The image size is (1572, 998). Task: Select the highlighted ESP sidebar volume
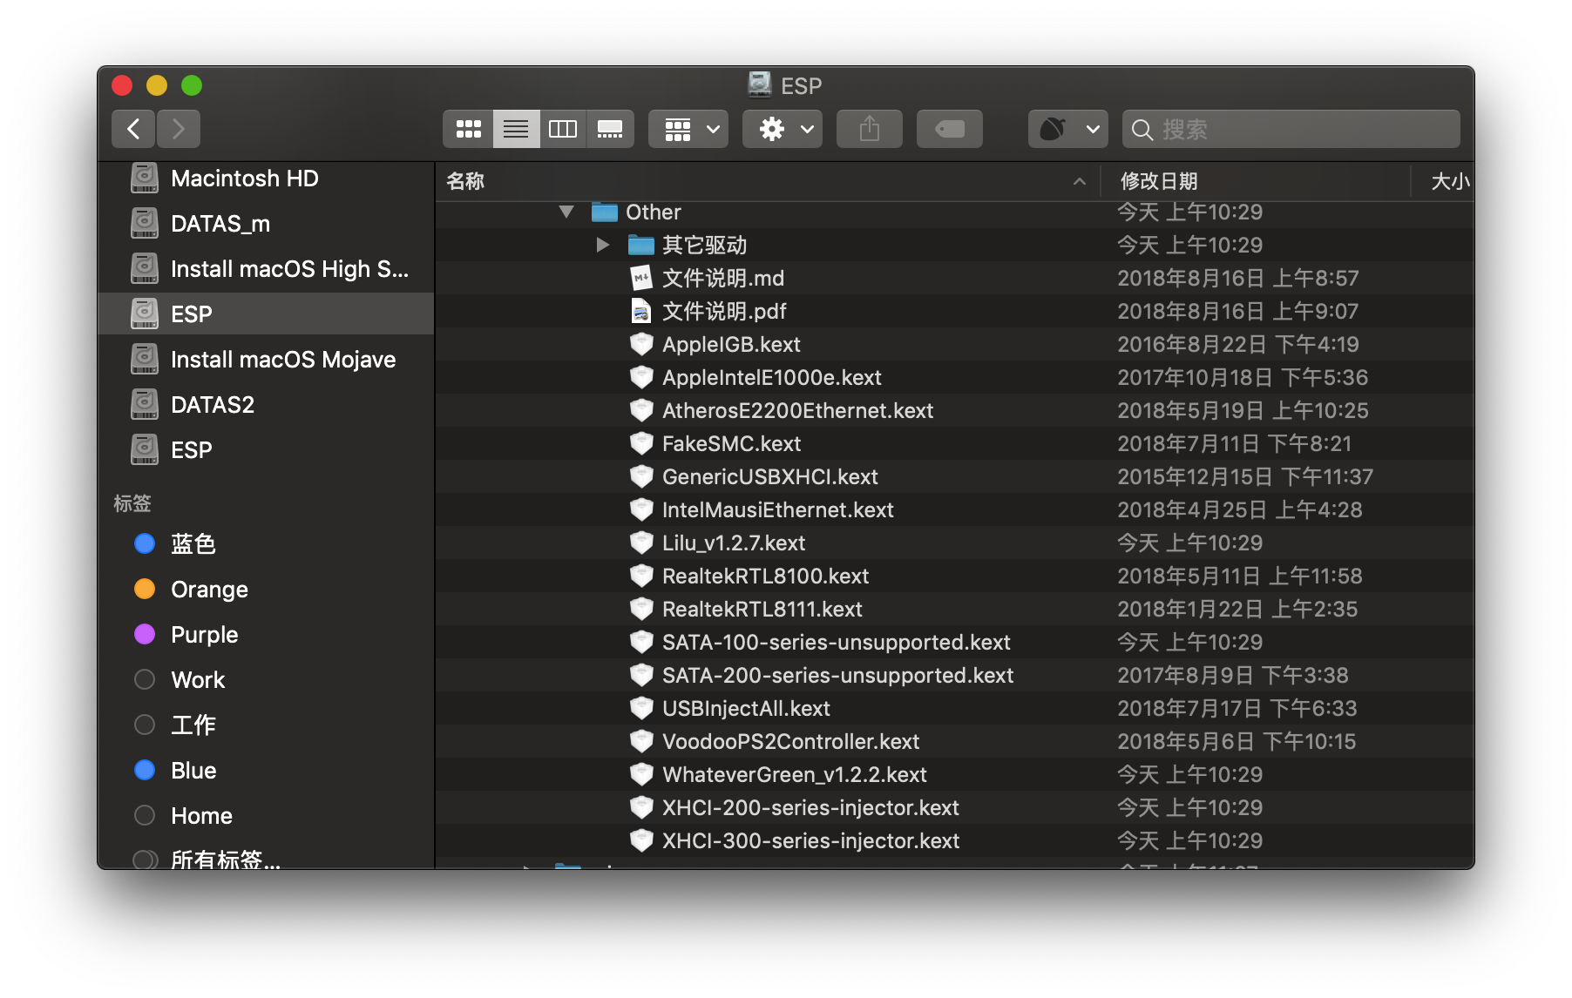[x=266, y=314]
